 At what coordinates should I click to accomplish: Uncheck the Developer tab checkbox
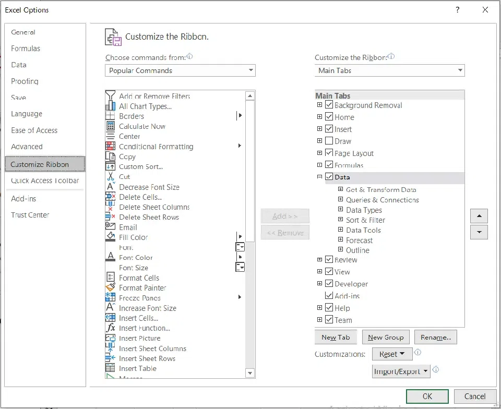coord(329,283)
